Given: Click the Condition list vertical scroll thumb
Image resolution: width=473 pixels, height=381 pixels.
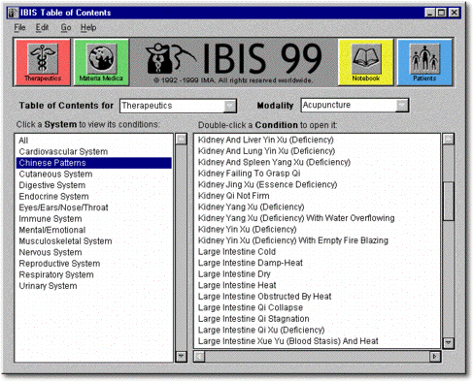Looking at the screenshot, I should pyautogui.click(x=449, y=202).
